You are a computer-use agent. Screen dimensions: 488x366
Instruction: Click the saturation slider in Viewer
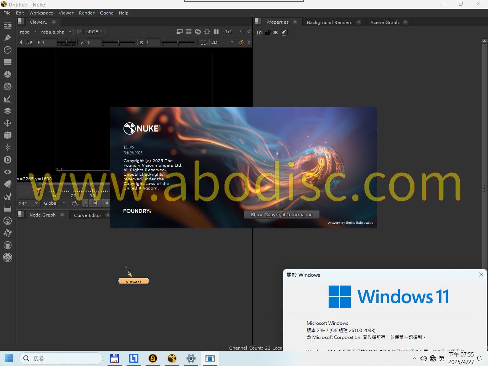click(178, 42)
